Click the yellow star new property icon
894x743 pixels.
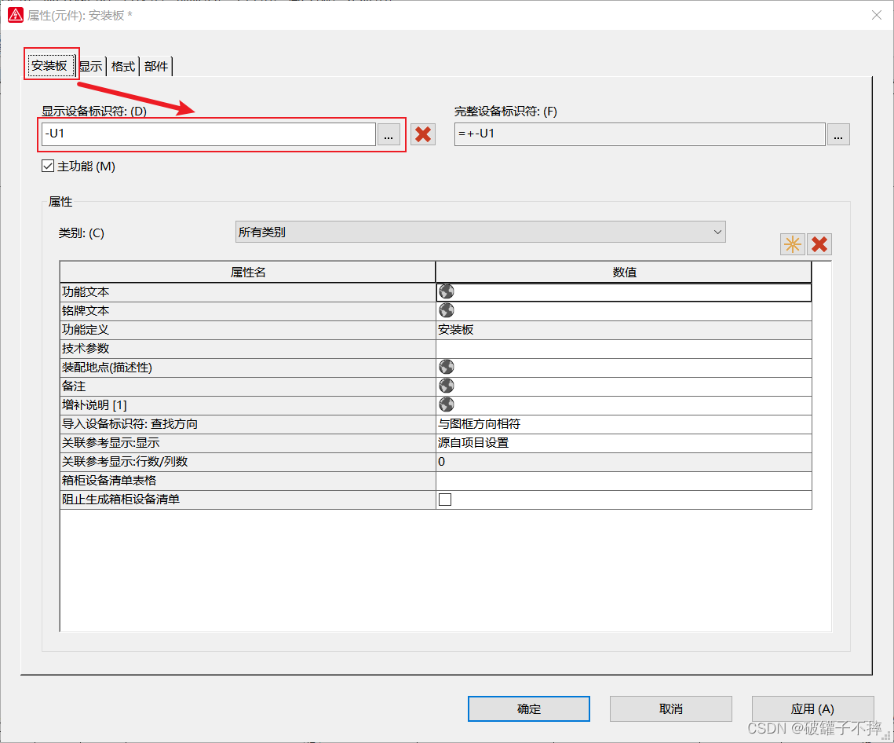click(x=793, y=244)
